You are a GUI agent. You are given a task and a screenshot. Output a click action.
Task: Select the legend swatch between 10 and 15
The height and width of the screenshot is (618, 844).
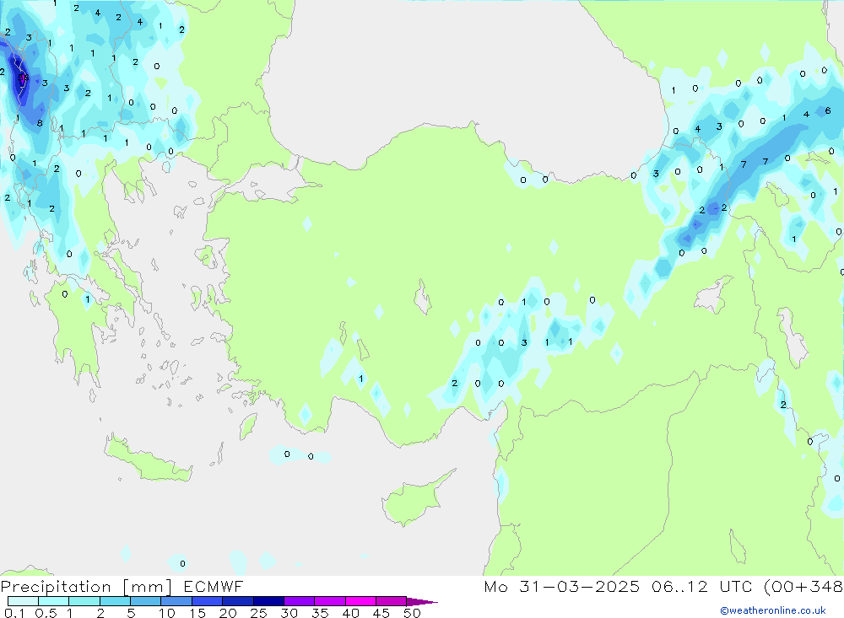click(x=176, y=601)
